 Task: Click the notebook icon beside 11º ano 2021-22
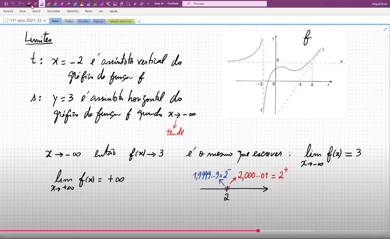(5, 20)
